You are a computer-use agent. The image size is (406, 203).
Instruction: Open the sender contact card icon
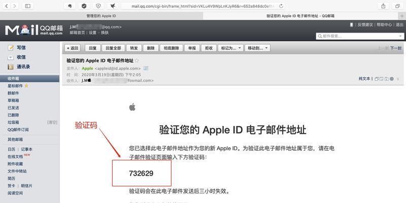coord(146,69)
